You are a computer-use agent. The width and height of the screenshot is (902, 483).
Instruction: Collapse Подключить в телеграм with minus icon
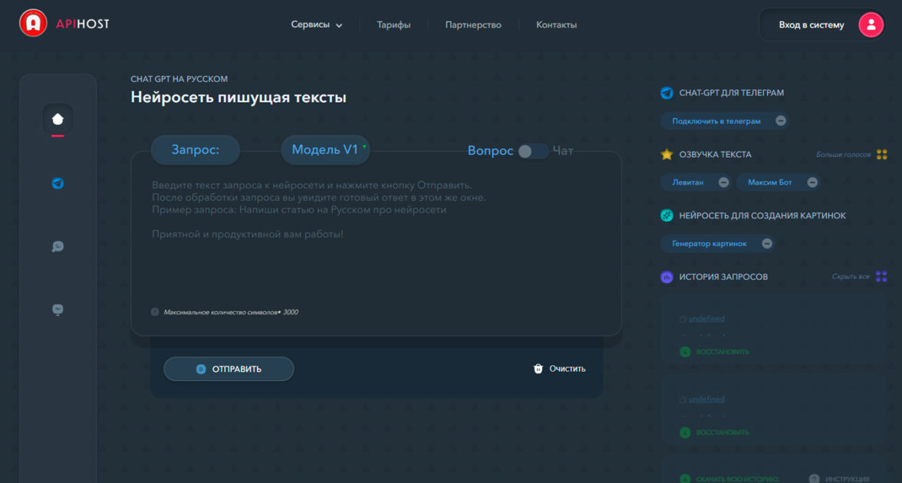pos(781,121)
